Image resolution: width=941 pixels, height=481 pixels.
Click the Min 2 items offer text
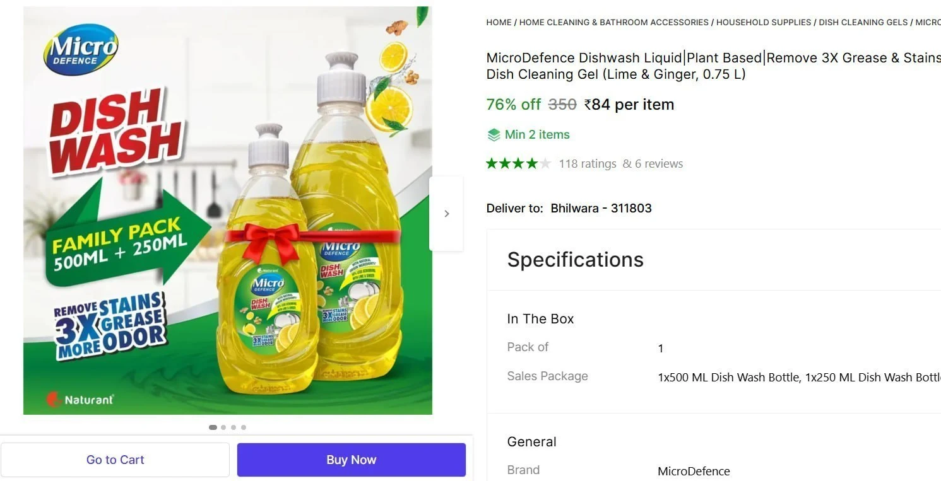tap(537, 135)
